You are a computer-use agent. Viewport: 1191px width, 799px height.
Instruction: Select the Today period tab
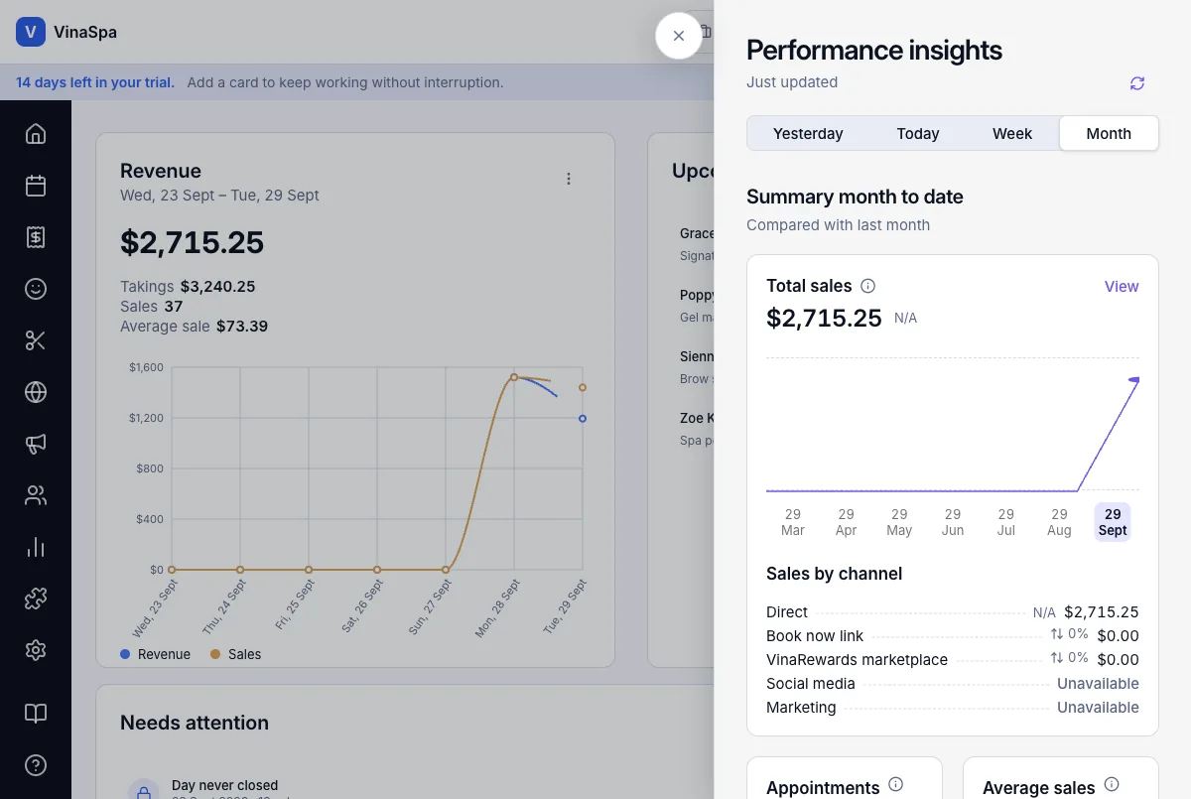click(x=918, y=134)
